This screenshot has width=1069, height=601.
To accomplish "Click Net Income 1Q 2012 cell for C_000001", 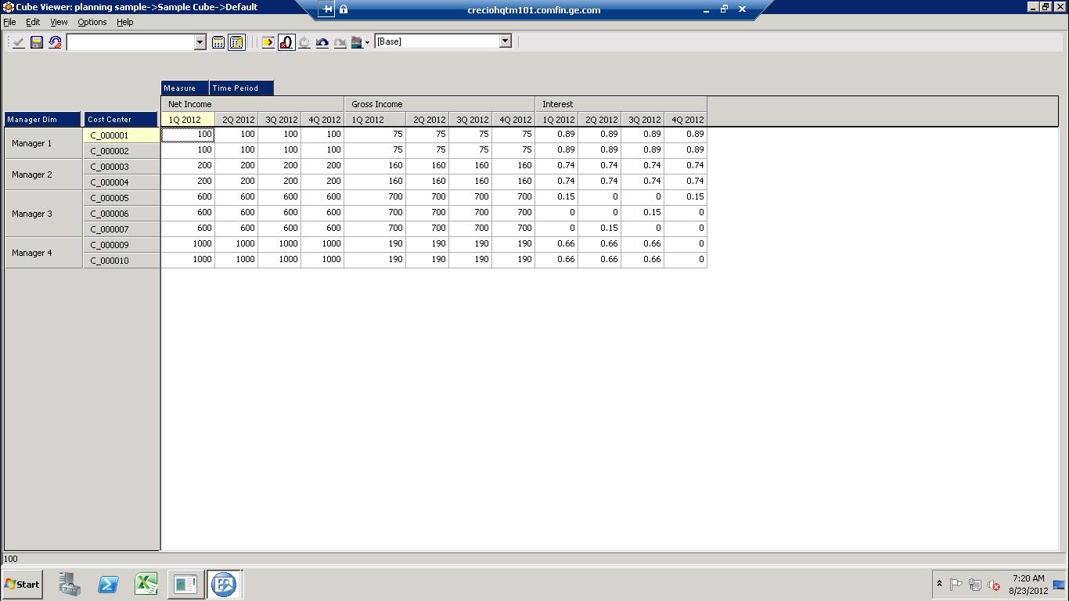I will coord(188,135).
